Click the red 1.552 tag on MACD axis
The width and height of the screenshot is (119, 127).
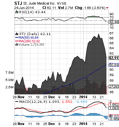(x=114, y=105)
